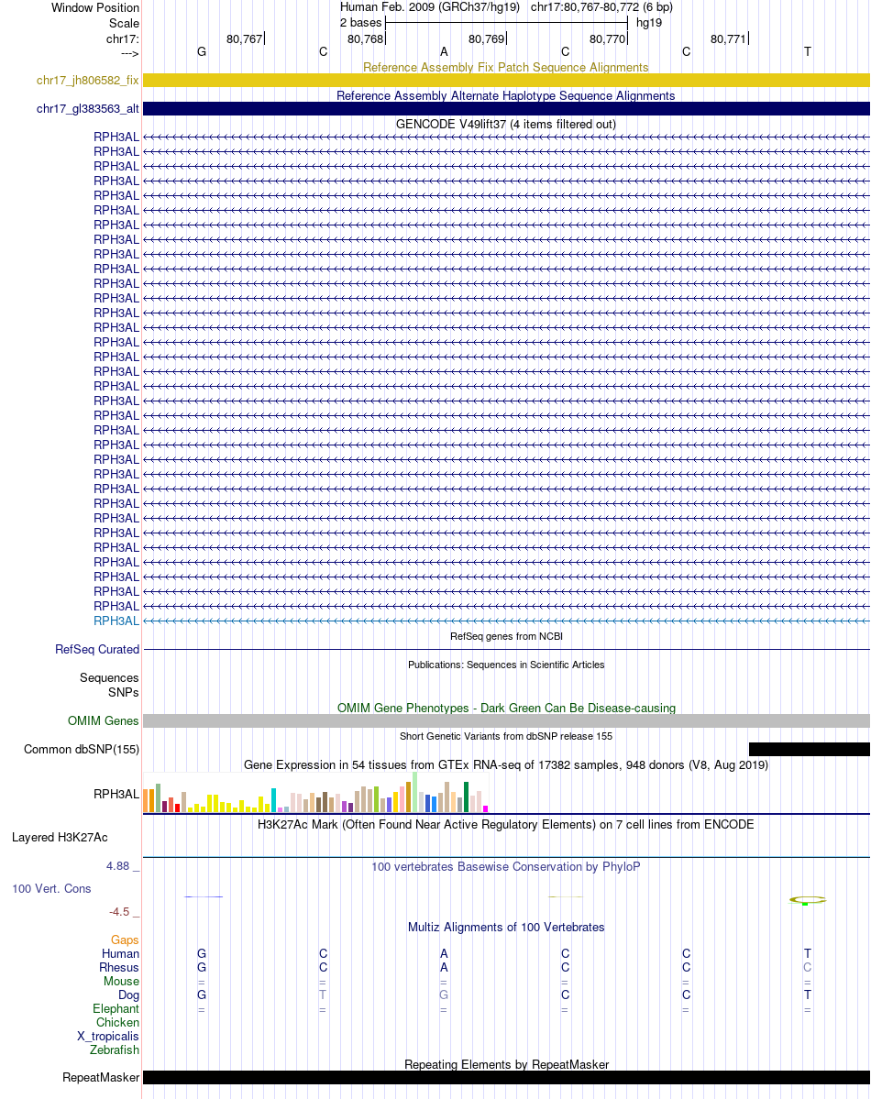Click 'Reference Assembly Alternate Haplotype Sequence Alignments' title
Screen dimensions: 871x1099
(x=505, y=95)
